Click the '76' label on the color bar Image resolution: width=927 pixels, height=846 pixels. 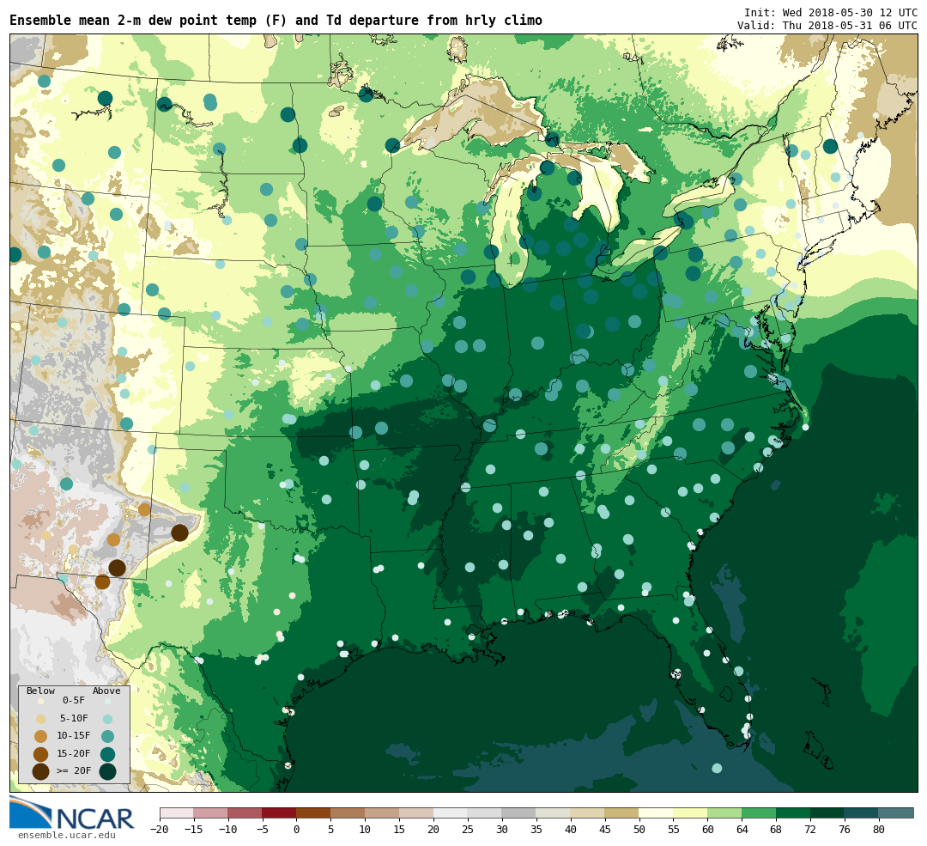coord(845,830)
